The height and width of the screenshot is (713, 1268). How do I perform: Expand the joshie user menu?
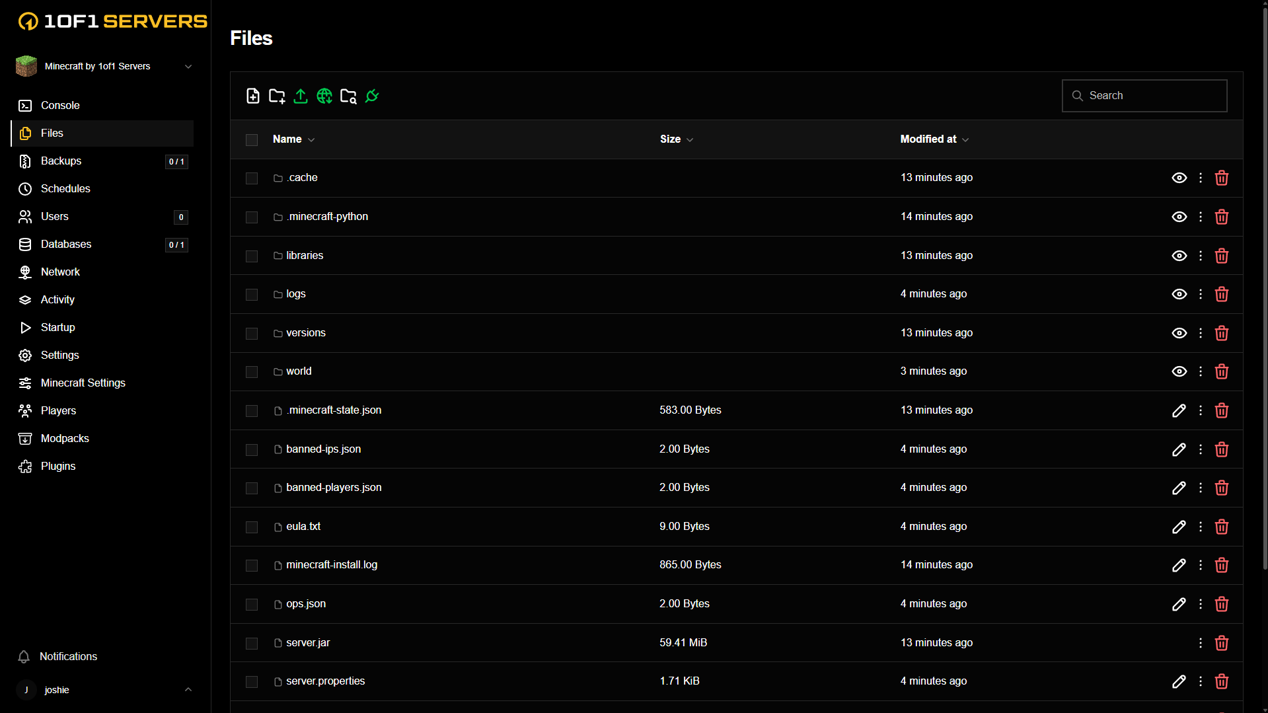pos(188,690)
